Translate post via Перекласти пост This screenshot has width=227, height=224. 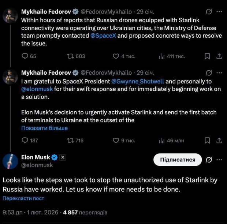[x=23, y=198]
